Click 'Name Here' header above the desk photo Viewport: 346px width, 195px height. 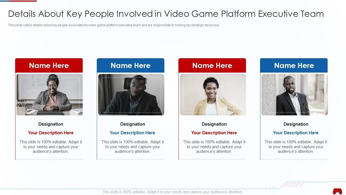(49, 66)
